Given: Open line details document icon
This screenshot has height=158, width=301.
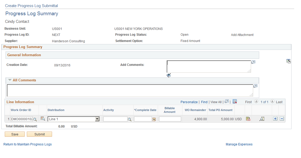Looking at the screenshot, I should 248,119.
